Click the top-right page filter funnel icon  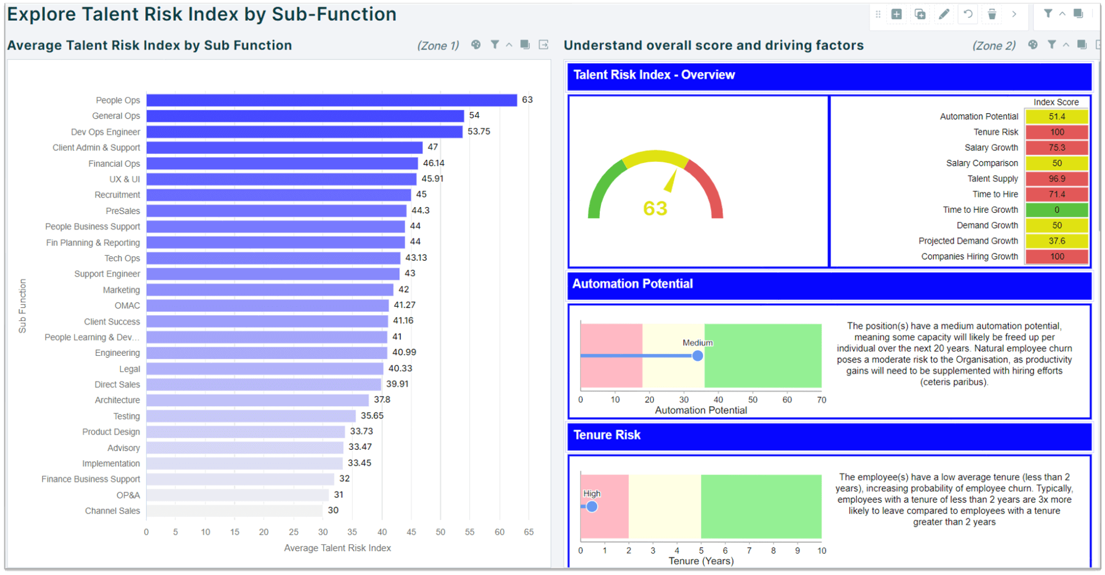1048,14
